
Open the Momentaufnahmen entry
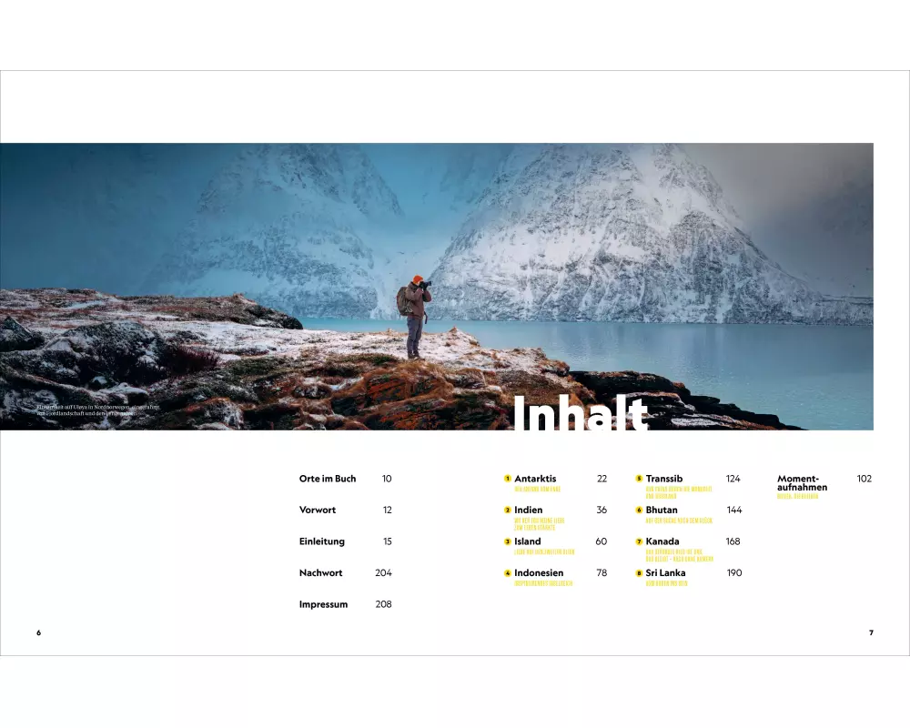[798, 483]
